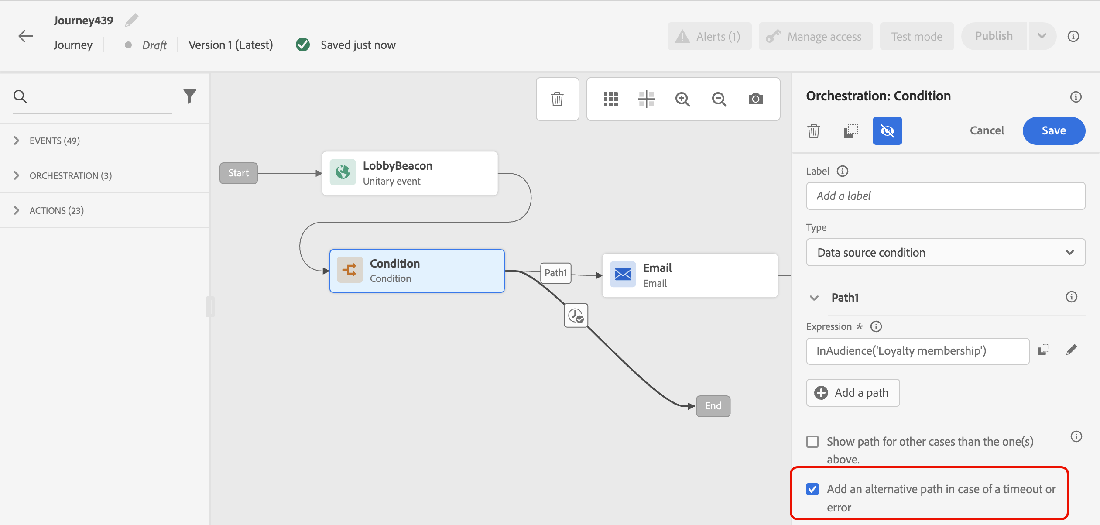Enable 'Show path for other cases' checkbox
1100x525 pixels.
[812, 442]
